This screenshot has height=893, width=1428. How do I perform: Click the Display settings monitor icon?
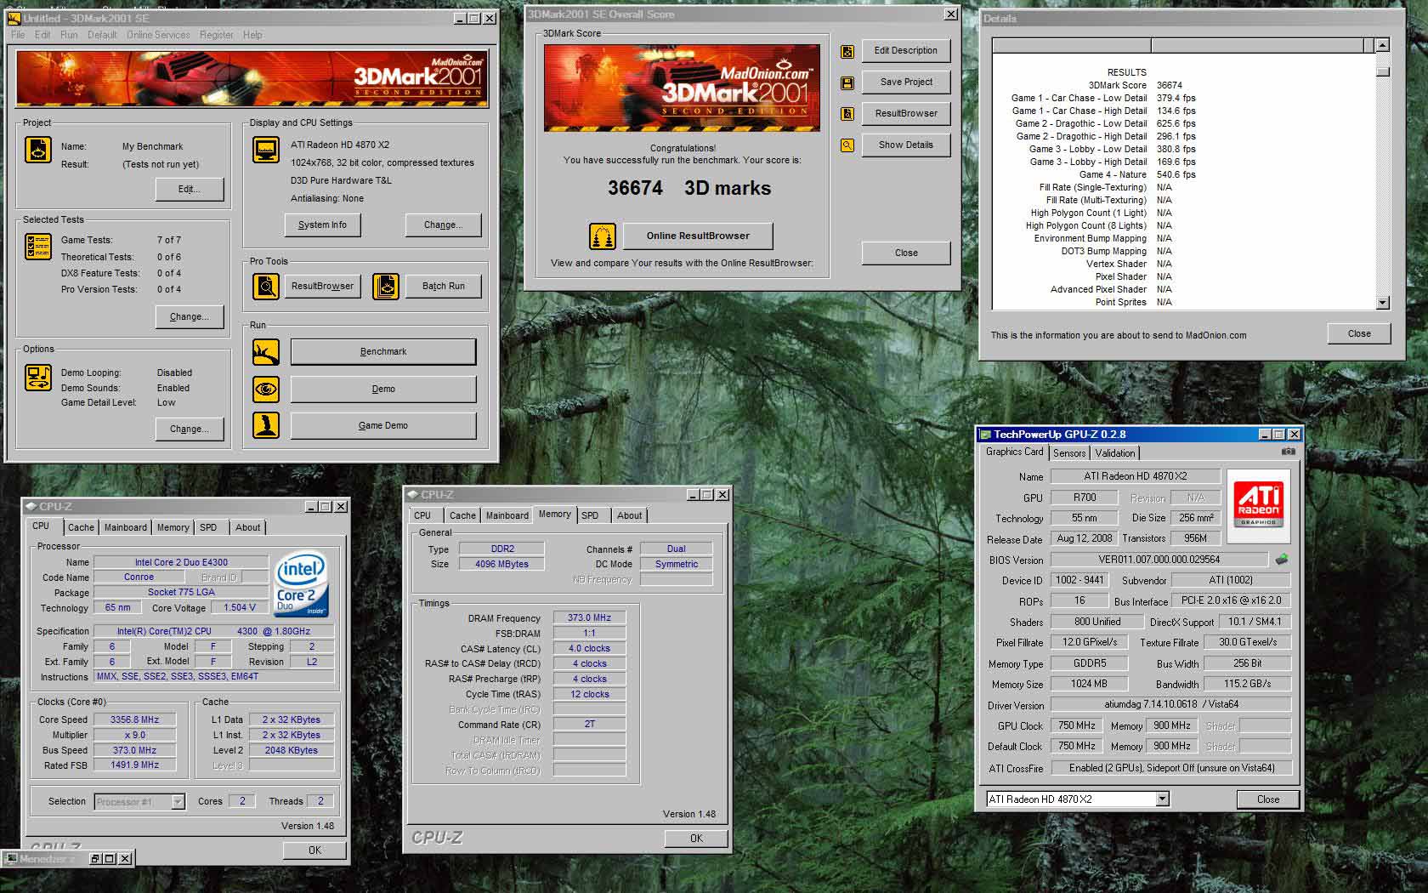point(266,150)
